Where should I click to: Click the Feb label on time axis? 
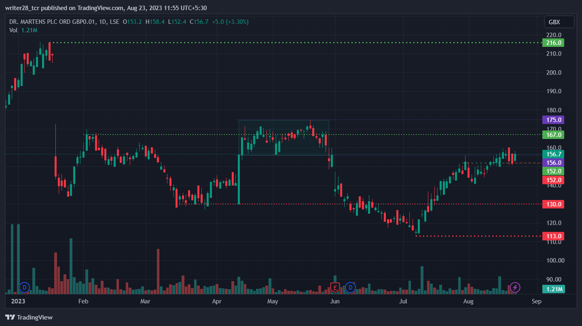click(83, 301)
